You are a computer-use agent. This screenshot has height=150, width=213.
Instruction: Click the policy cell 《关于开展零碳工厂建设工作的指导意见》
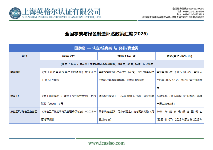click(69, 100)
